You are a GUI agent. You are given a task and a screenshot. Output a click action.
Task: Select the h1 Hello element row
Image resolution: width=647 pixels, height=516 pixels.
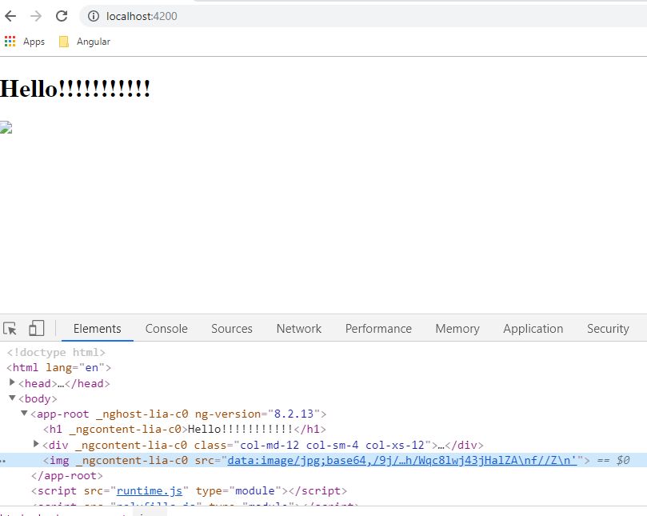(185, 429)
